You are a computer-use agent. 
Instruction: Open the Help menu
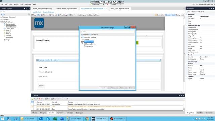(x=35, y=4)
